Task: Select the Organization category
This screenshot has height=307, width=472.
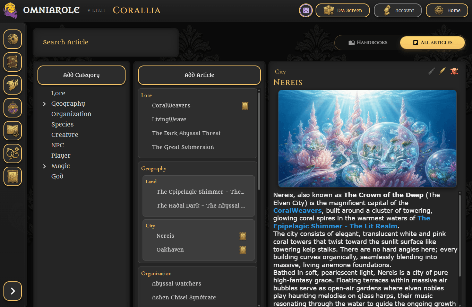Action: click(x=71, y=114)
